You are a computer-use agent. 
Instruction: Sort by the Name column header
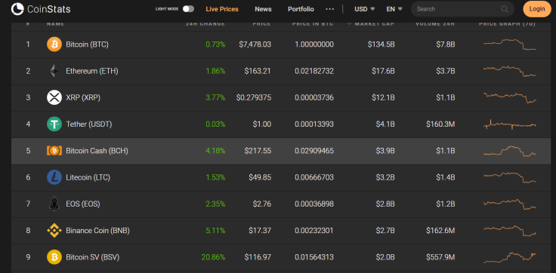tap(56, 23)
